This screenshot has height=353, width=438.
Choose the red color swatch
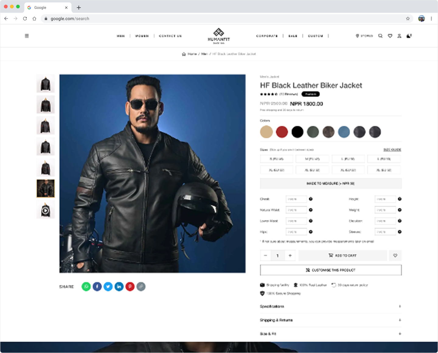(282, 132)
